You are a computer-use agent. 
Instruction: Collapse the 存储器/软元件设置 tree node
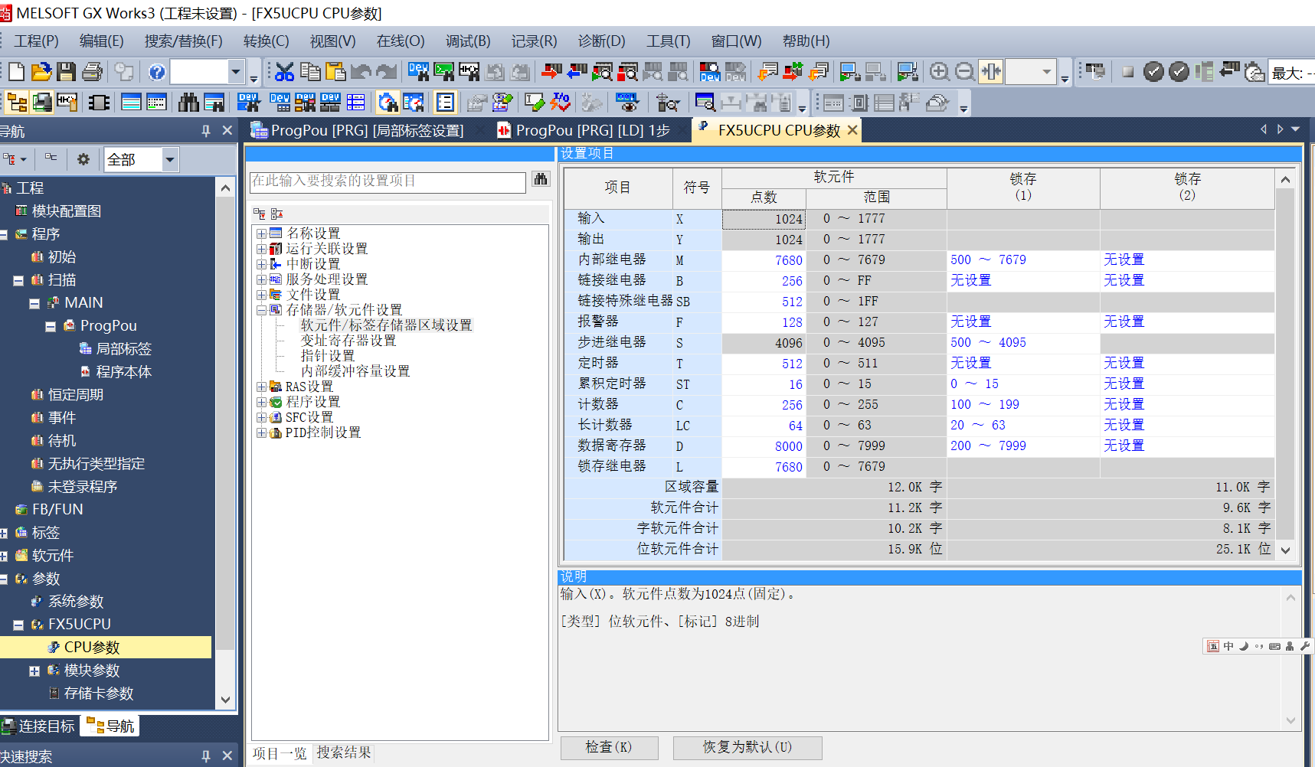(x=261, y=310)
